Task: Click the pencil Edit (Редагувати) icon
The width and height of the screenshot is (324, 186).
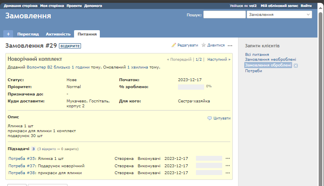Action: click(x=173, y=45)
